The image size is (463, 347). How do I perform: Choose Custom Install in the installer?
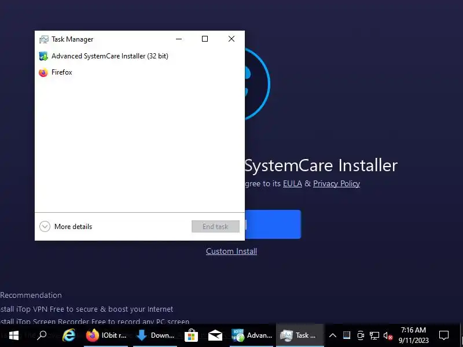[231, 251]
